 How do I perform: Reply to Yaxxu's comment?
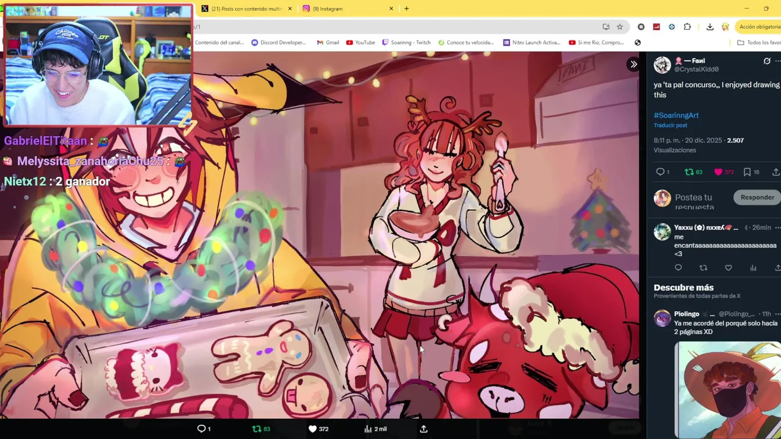coord(678,268)
